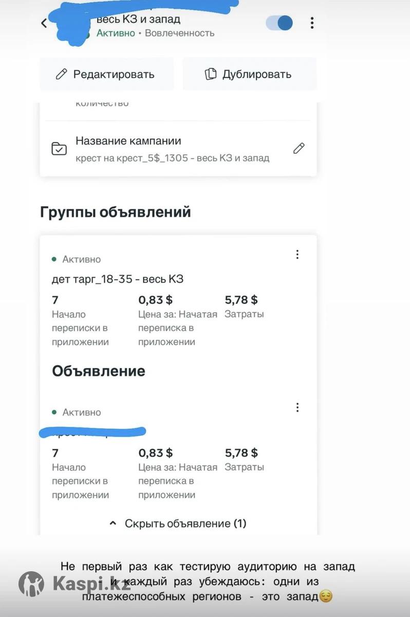Click the pencil icon inside Редактировать
The image size is (410, 617).
61,74
